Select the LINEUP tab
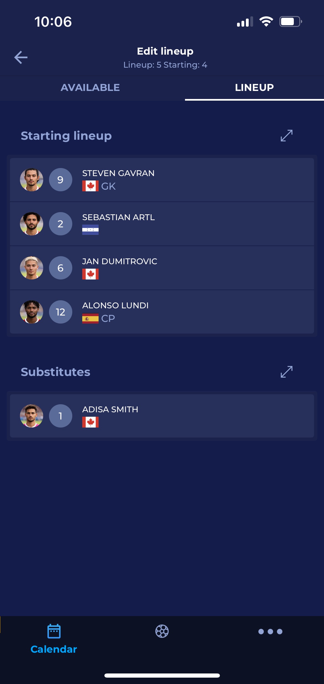 click(254, 88)
